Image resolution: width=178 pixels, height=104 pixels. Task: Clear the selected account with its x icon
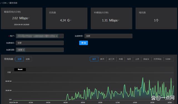(57, 36)
